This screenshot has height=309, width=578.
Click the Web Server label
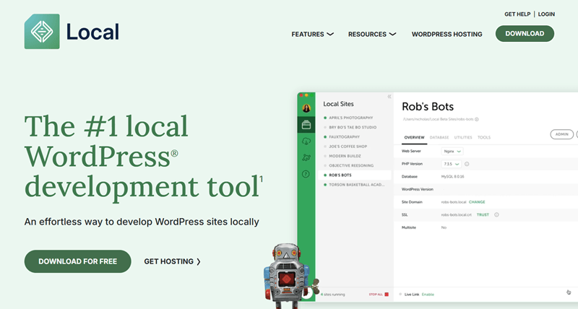click(x=411, y=152)
